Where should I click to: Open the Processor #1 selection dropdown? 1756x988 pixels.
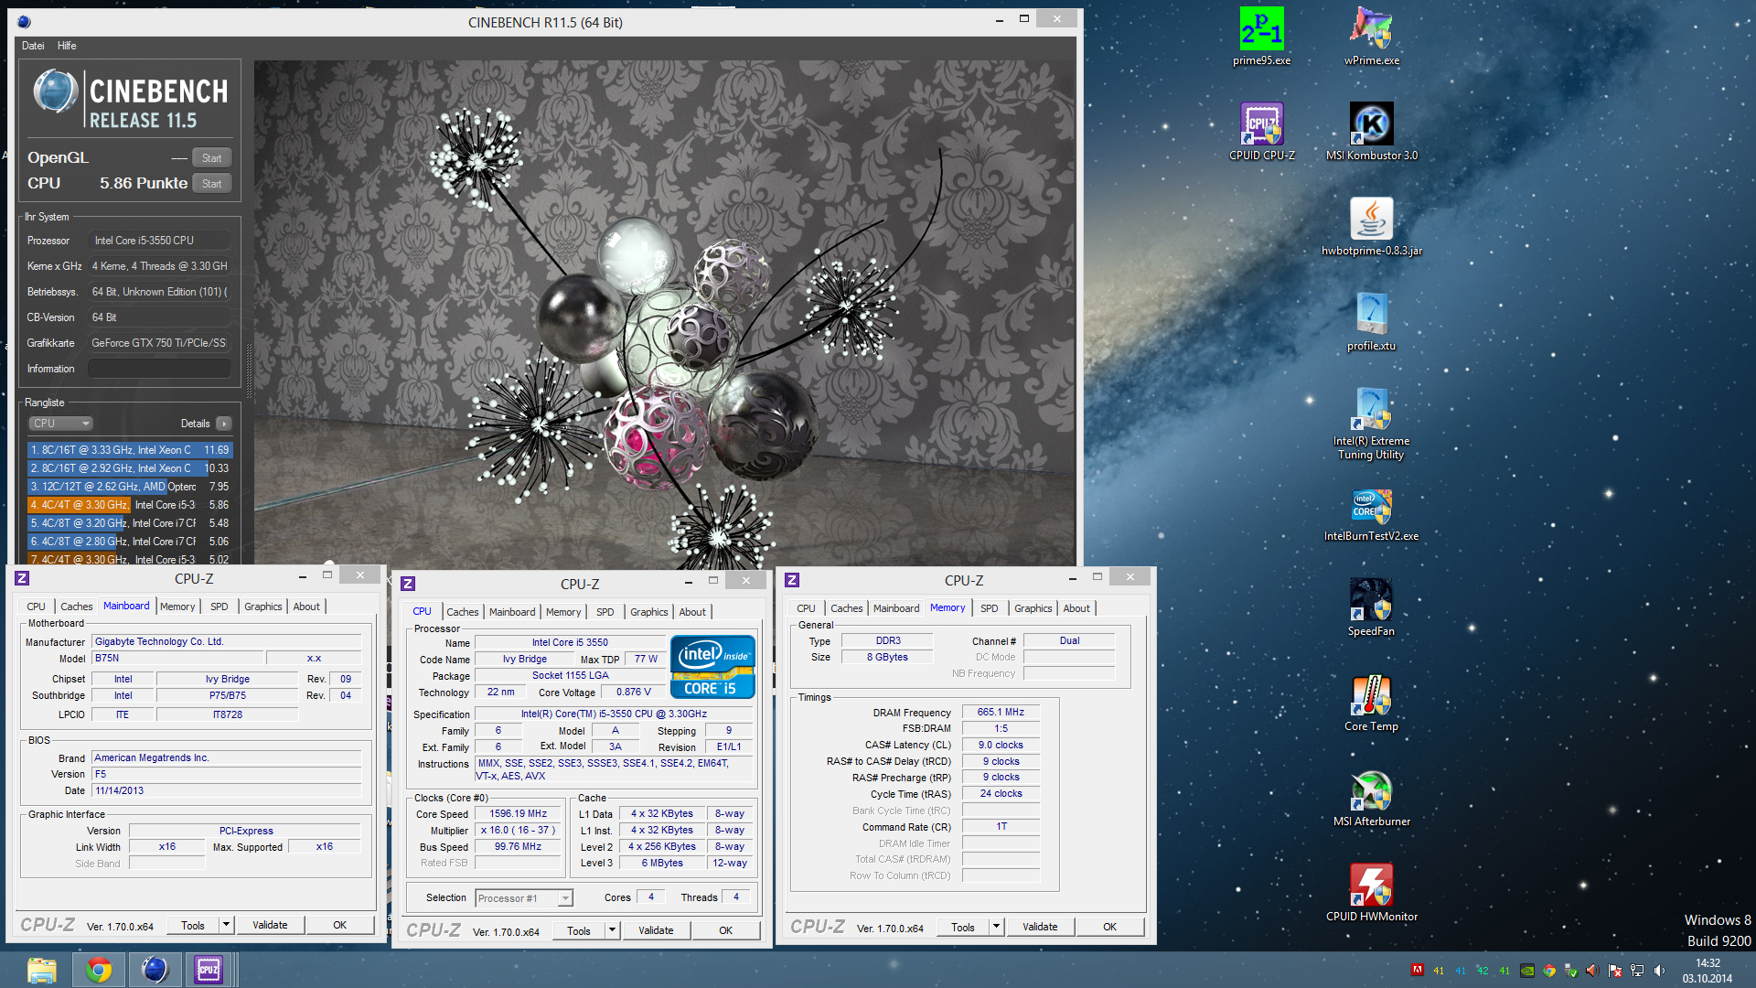click(524, 898)
